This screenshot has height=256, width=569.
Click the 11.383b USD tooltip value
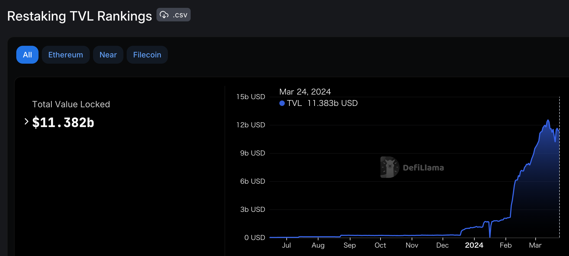(x=333, y=103)
